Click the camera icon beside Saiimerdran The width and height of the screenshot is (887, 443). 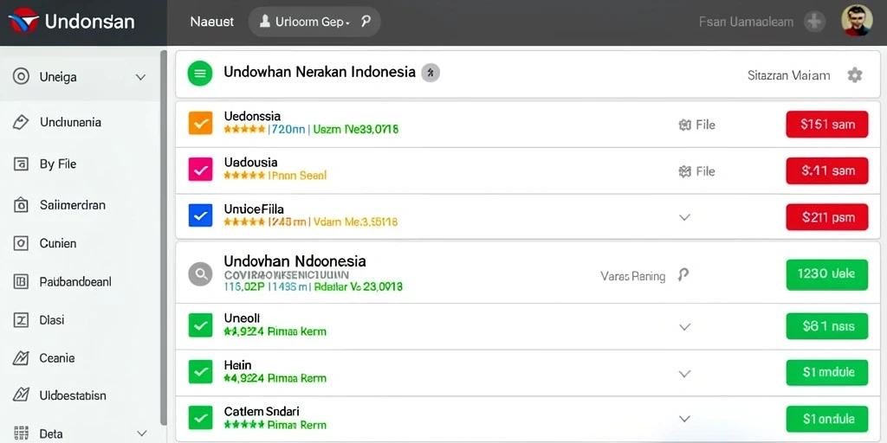tap(21, 205)
